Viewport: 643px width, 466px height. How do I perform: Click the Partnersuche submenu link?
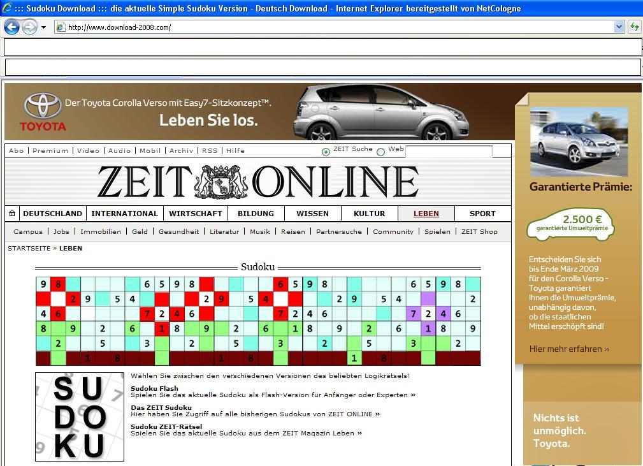pos(338,231)
